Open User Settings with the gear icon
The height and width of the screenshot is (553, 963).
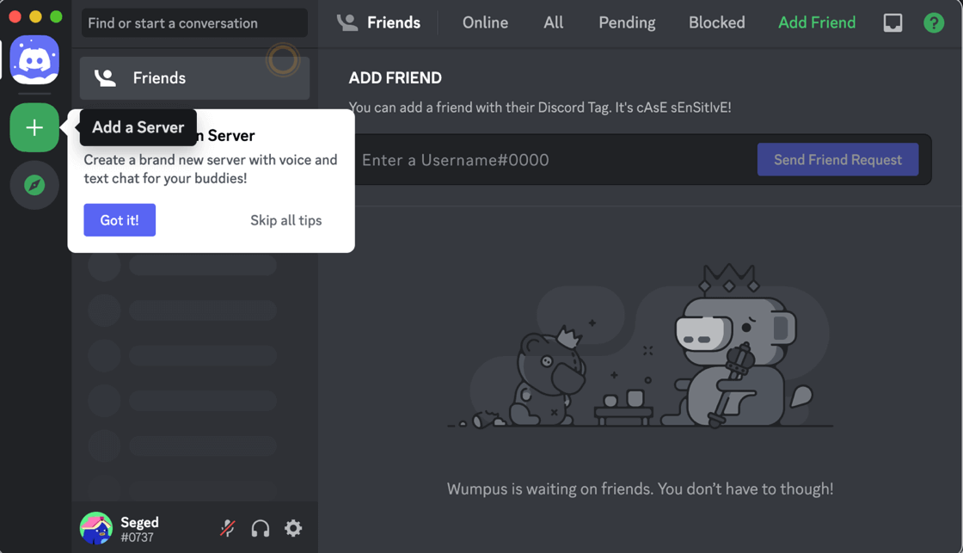293,528
